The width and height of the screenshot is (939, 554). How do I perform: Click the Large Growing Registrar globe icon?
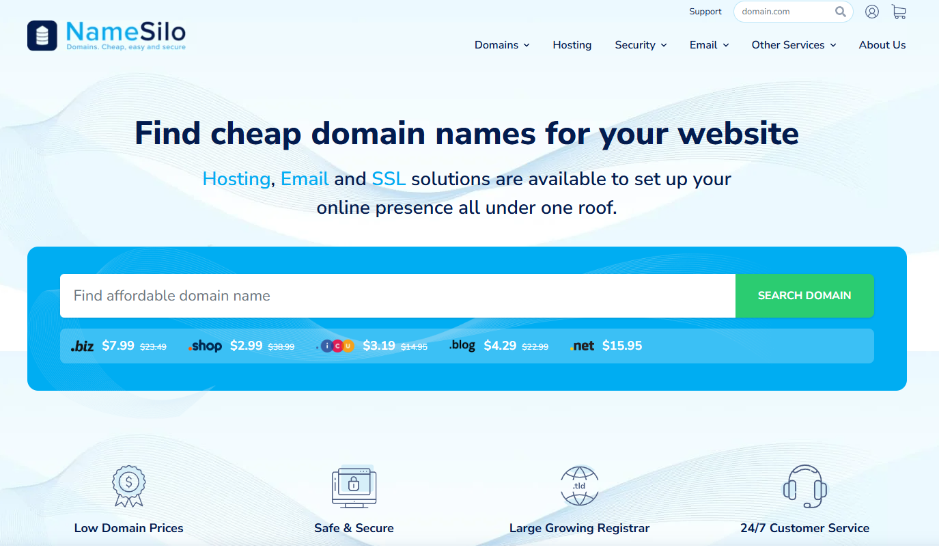[579, 486]
